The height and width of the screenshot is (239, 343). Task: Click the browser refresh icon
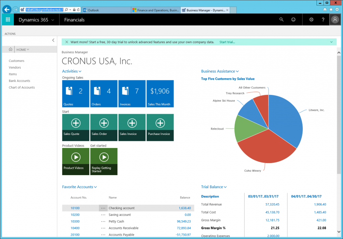point(78,10)
